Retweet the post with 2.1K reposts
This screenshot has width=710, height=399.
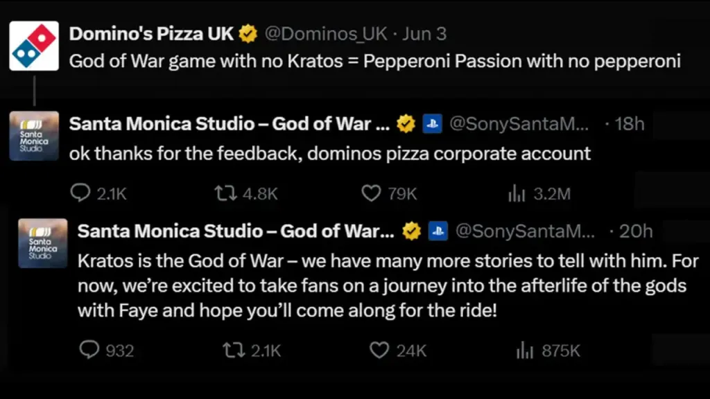[234, 351]
